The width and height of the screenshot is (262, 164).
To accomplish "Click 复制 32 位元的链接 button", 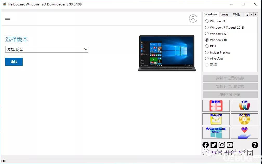I will 230,78.
